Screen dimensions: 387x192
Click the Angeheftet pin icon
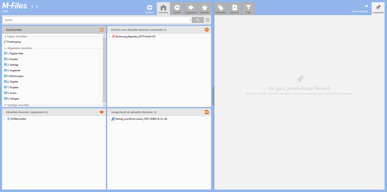(x=378, y=8)
